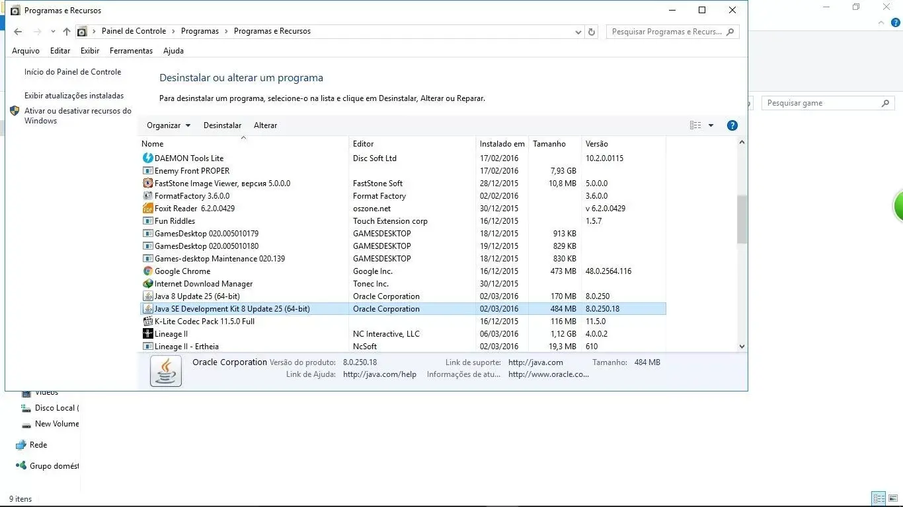
Task: Expand address bar history dropdown
Action: [579, 32]
